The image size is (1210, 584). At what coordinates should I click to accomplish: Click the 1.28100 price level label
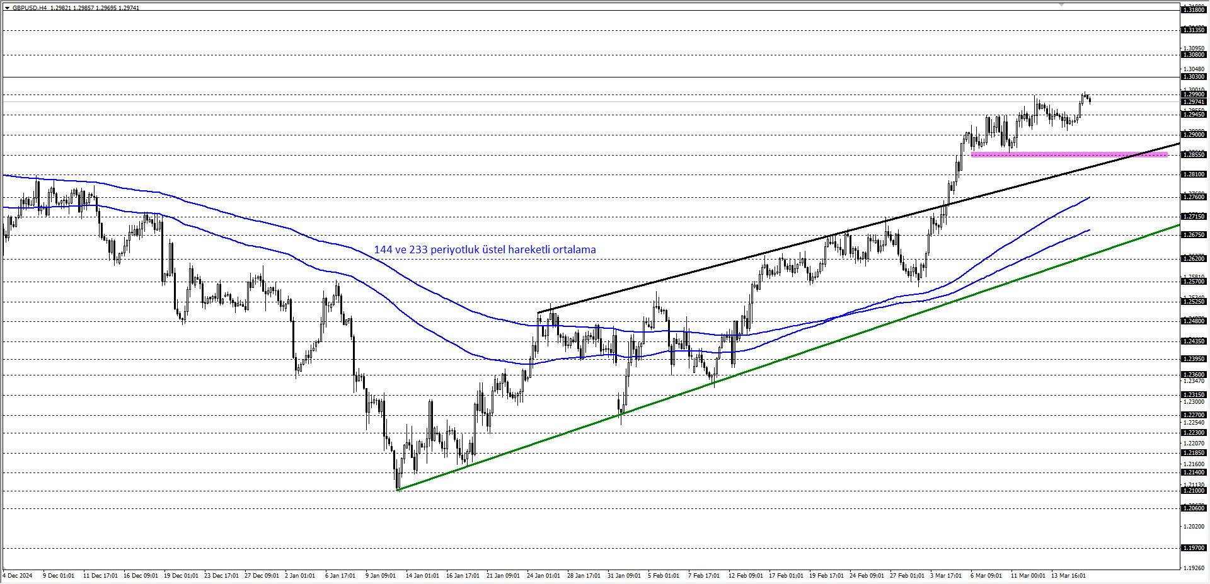[x=1194, y=175]
